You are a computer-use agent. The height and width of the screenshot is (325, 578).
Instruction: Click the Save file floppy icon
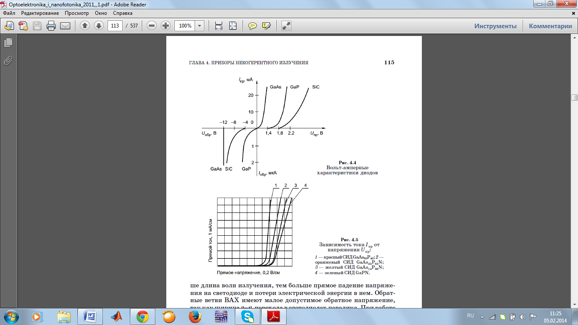pos(37,26)
